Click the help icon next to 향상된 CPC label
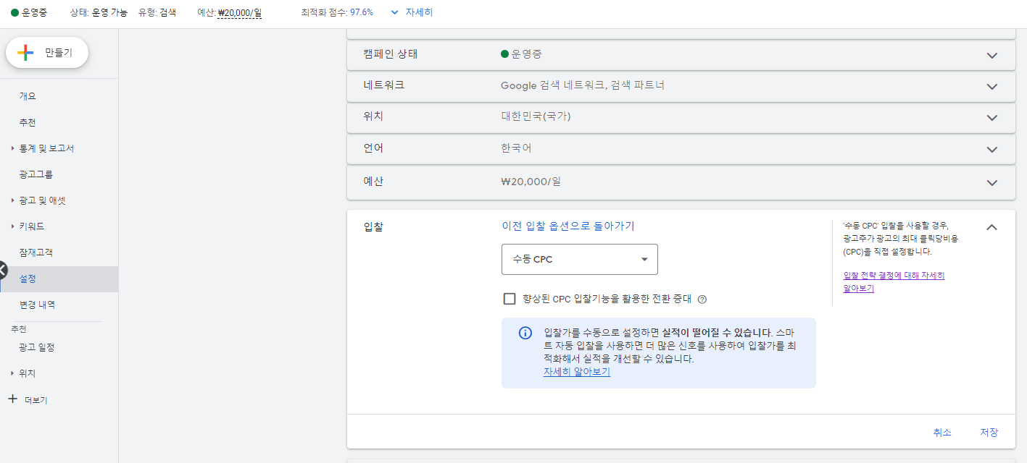1027x463 pixels. tap(701, 299)
